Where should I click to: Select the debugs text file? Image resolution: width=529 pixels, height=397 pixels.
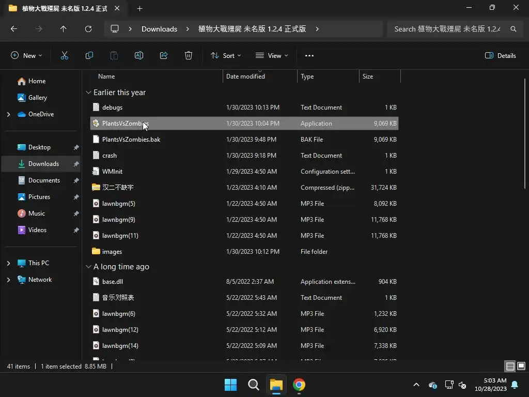click(244, 108)
